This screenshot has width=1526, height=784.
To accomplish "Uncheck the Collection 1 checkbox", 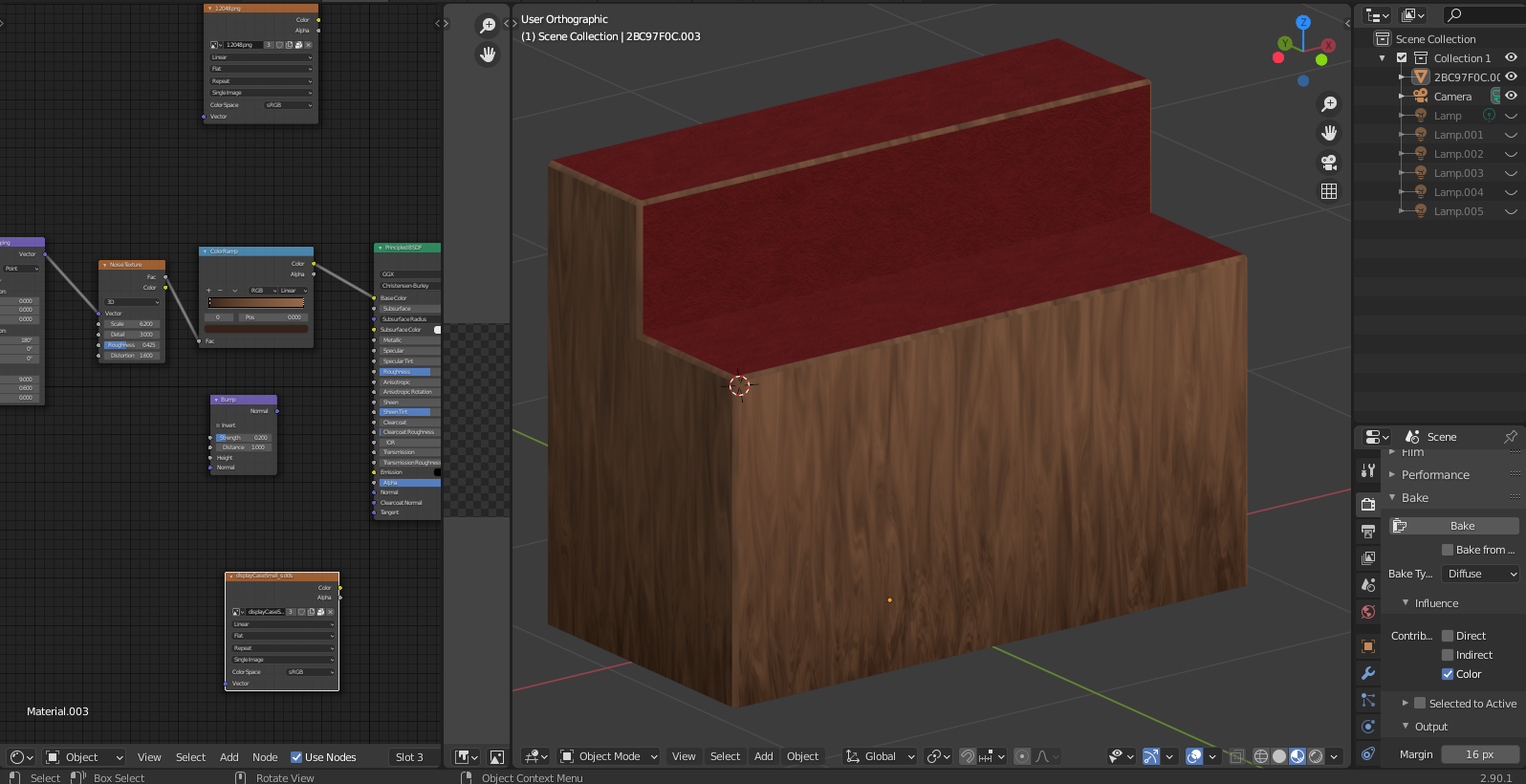I will pyautogui.click(x=1402, y=57).
